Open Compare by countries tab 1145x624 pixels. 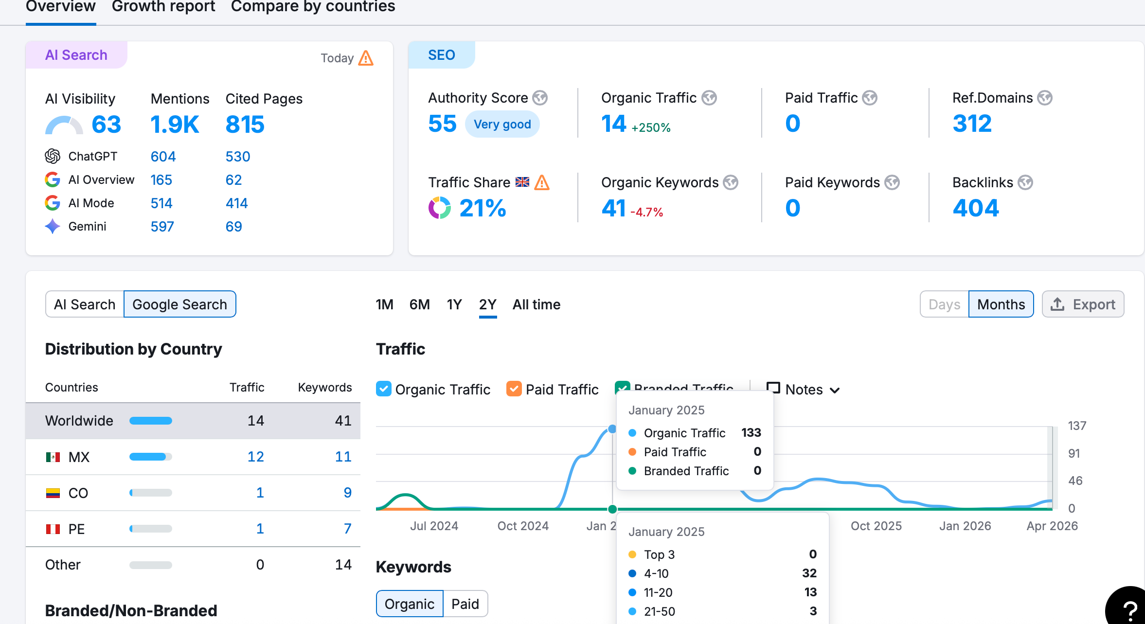click(x=313, y=7)
